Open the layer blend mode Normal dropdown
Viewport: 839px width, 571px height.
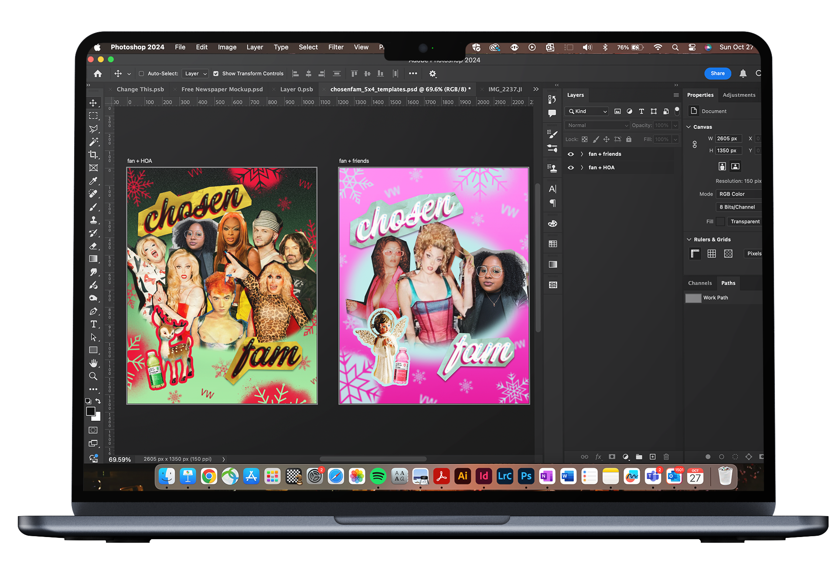pos(597,125)
